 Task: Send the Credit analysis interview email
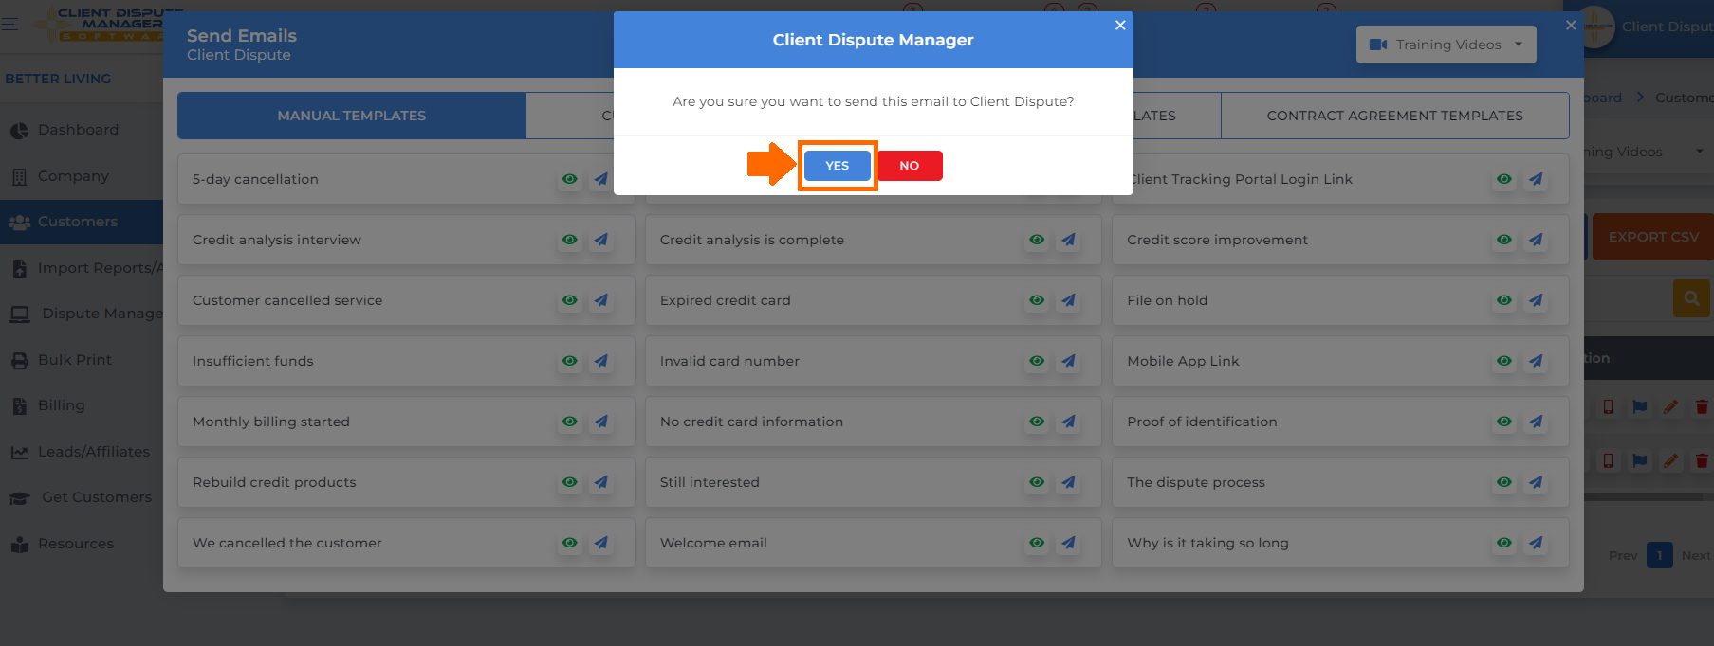[x=601, y=240]
